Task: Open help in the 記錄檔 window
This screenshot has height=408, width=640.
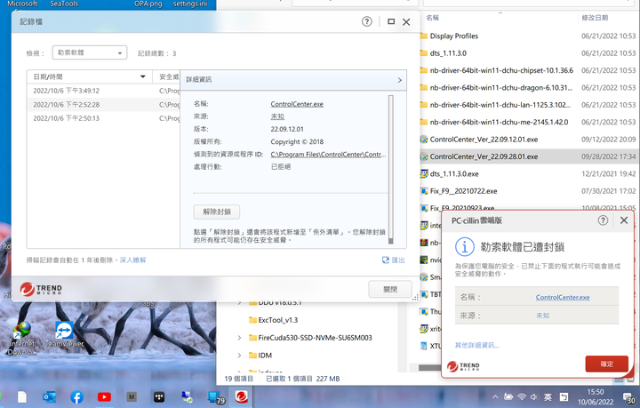Action: click(367, 21)
